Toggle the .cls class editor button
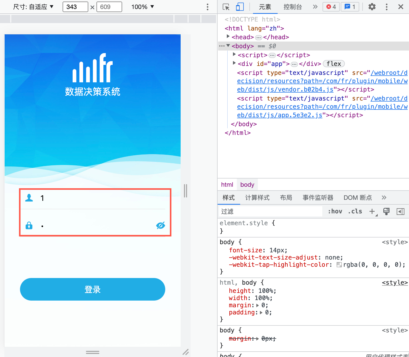Image resolution: width=409 pixels, height=357 pixels. [x=355, y=211]
